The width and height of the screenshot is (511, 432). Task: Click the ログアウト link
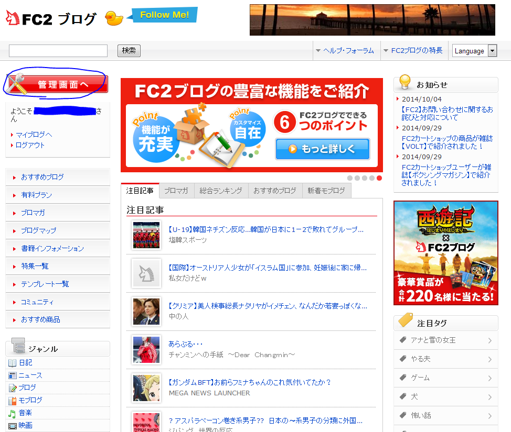(x=30, y=145)
